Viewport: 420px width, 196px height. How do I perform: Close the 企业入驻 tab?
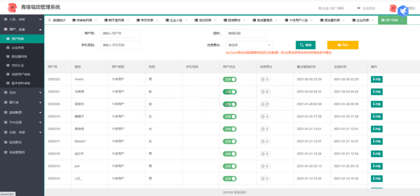[186, 20]
